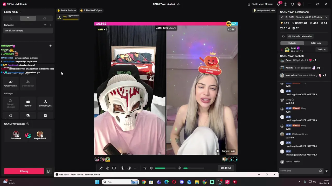332x186 pixels.
Task: Click the record button in bottom toolbar
Action: click(x=123, y=168)
